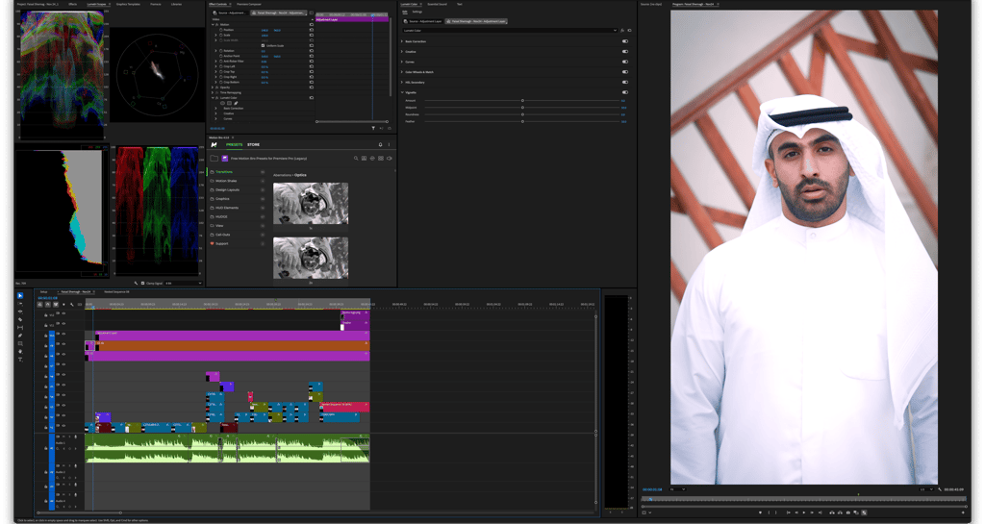Select the 2x Optics transition thumbnail
The height and width of the screenshot is (524, 985).
(311, 258)
